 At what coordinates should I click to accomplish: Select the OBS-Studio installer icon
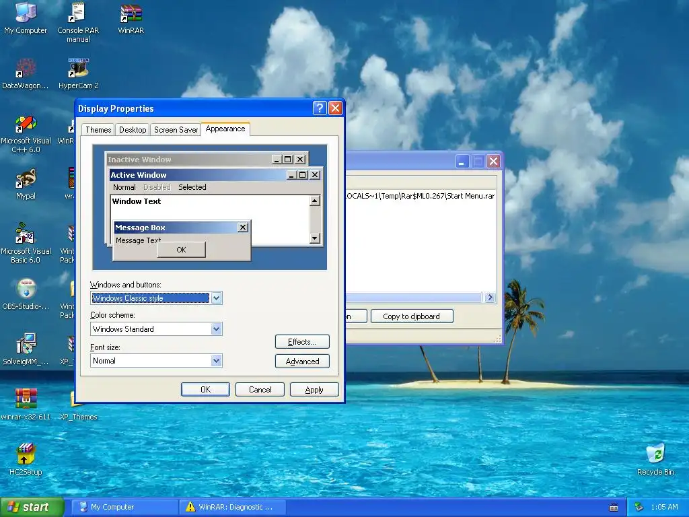[26, 295]
